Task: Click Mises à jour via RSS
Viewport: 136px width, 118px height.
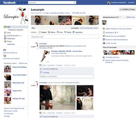Action: click(x=11, y=111)
